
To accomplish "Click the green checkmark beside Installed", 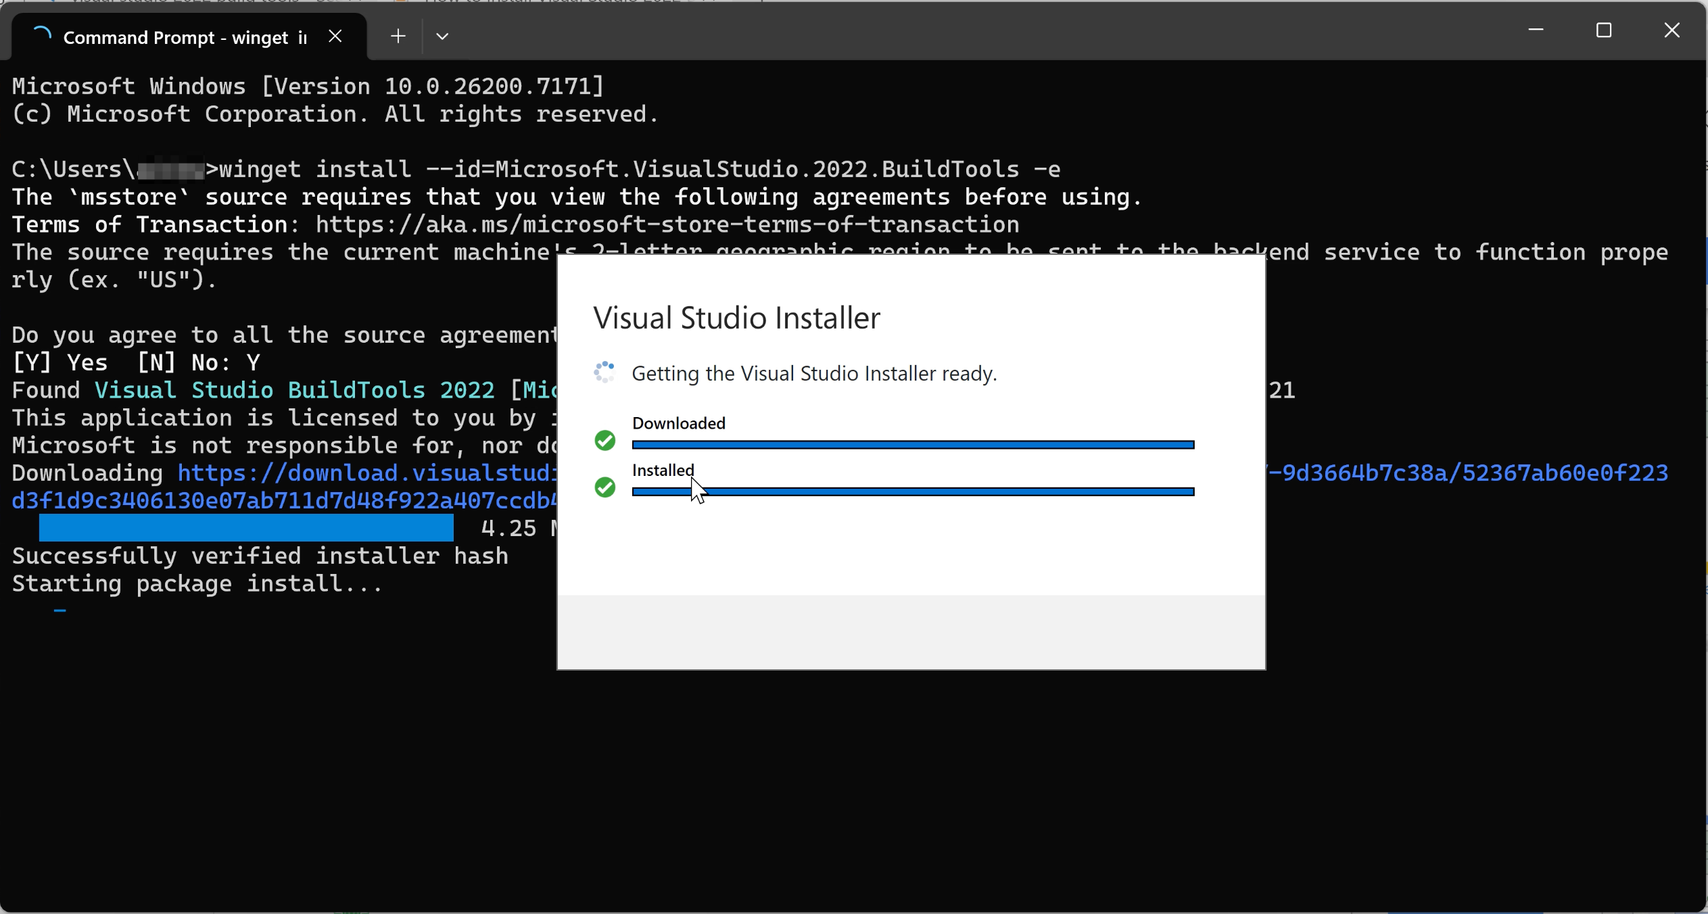I will pyautogui.click(x=604, y=487).
